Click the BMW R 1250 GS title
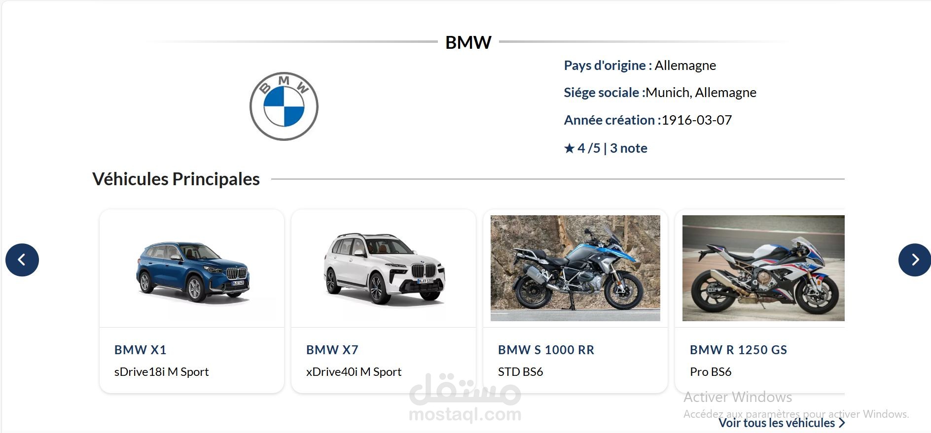Screen dimensions: 931x433 [x=739, y=350]
